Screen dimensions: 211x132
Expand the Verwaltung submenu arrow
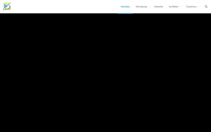[x=149, y=7]
